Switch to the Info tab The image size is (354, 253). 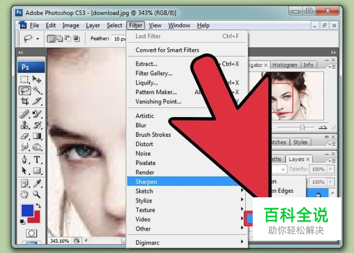308,65
